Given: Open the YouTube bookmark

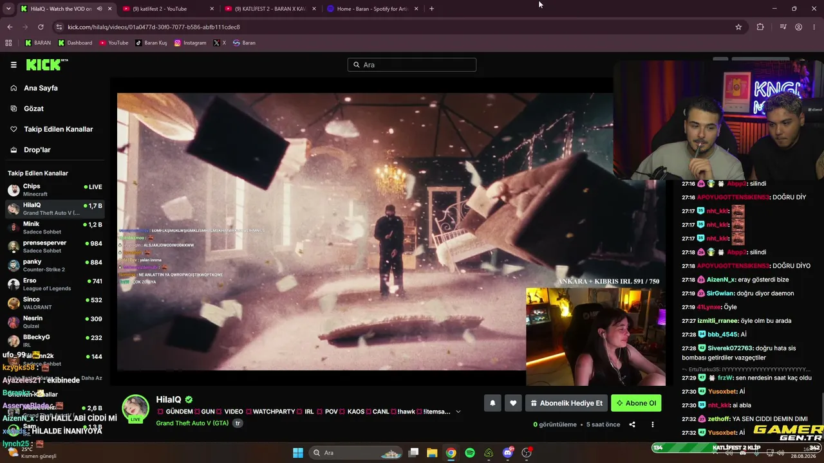Looking at the screenshot, I should [114, 43].
